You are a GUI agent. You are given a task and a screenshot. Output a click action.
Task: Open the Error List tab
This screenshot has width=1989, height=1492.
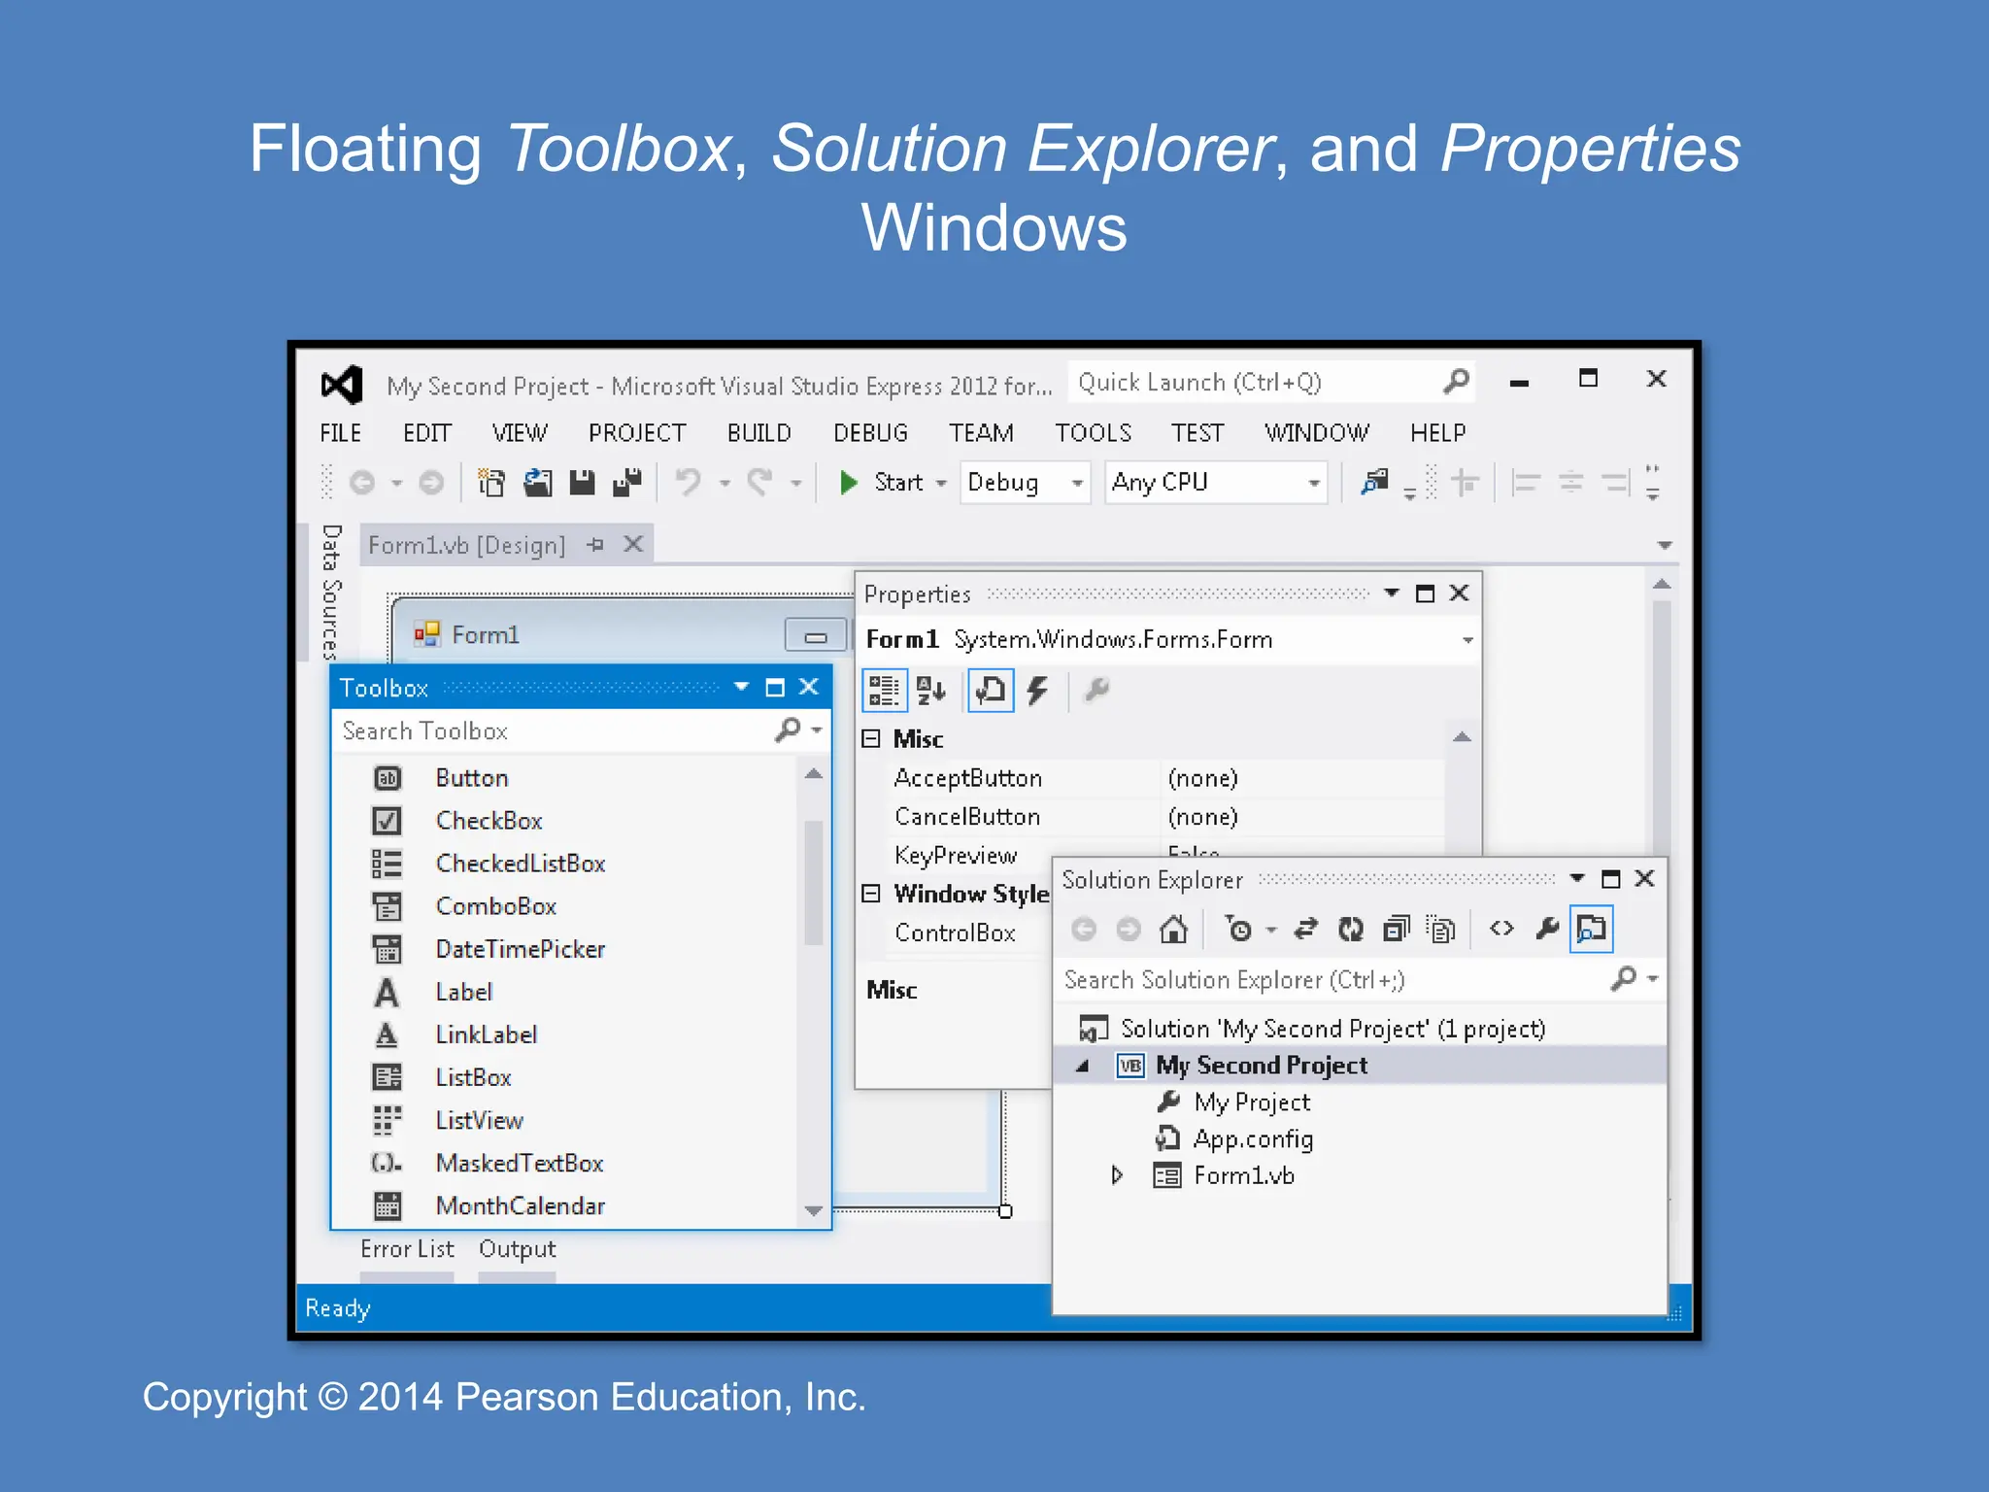pos(407,1249)
